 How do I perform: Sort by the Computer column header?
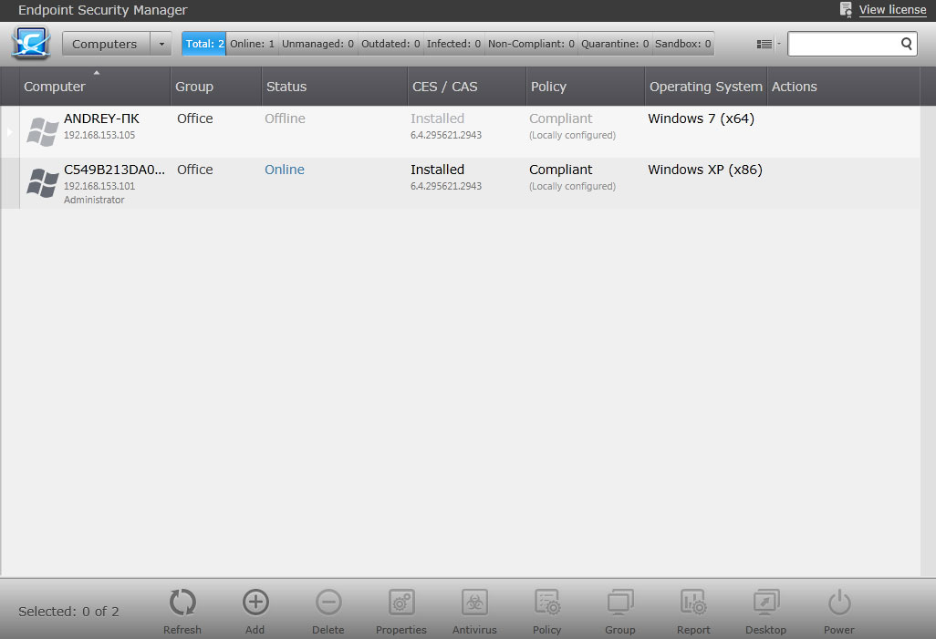point(95,87)
